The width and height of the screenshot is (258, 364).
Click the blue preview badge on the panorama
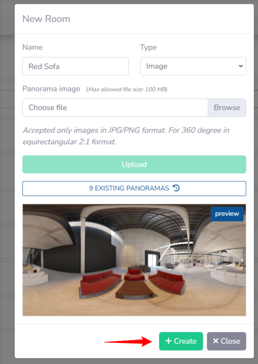227,213
